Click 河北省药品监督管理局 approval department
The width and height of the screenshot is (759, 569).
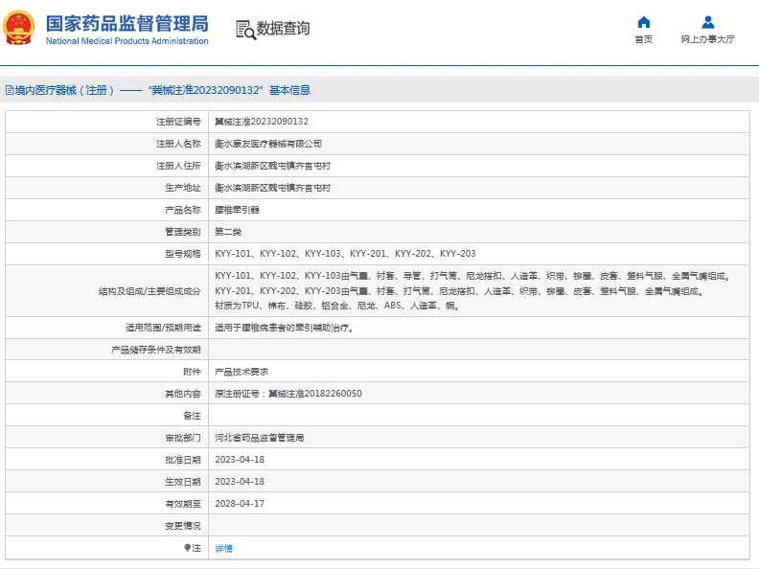[260, 438]
